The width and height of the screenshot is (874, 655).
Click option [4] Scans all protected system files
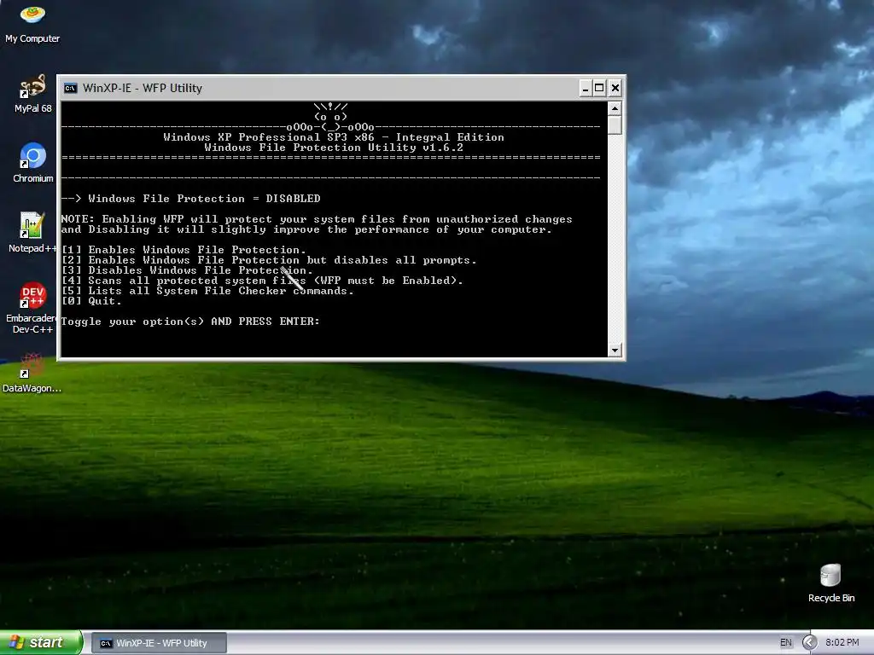262,280
